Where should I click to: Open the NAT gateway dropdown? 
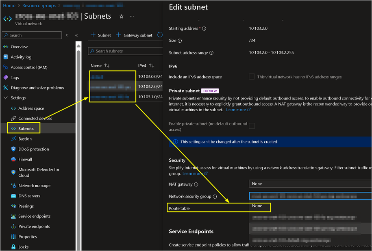[x=310, y=184]
